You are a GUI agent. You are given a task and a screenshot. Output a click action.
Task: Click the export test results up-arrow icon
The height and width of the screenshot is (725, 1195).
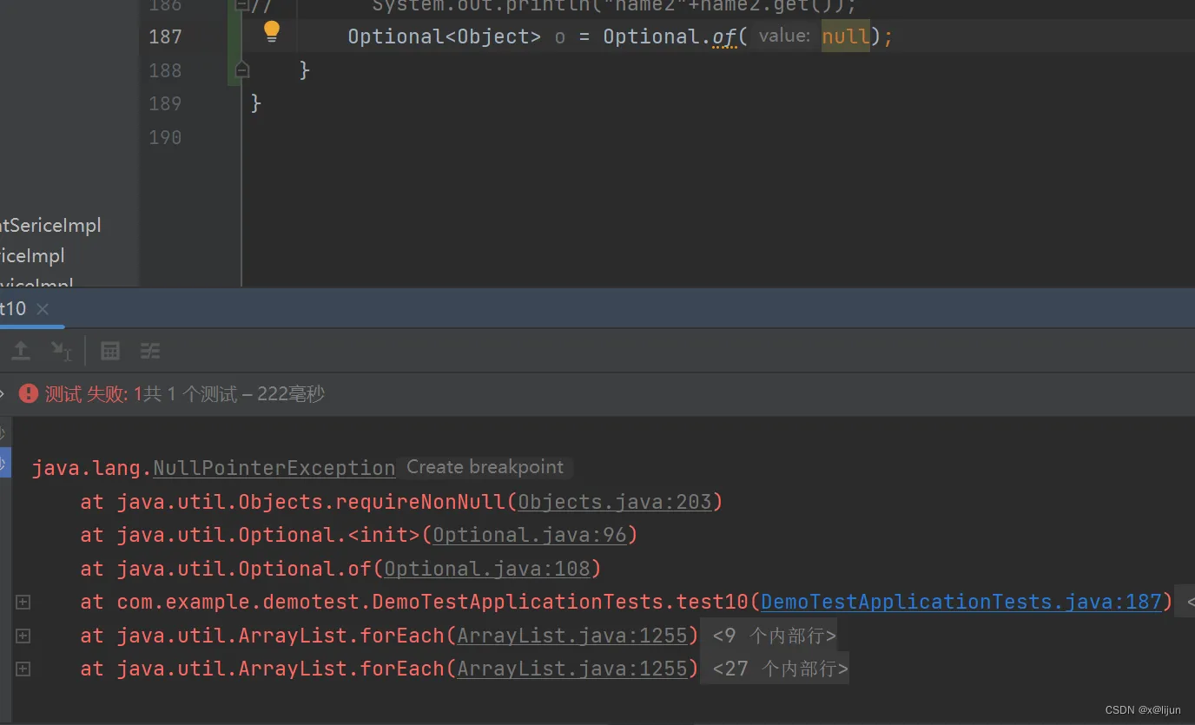tap(21, 351)
